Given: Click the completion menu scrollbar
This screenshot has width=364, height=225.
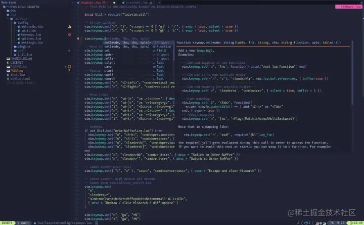Looking at the screenshot, I should pos(173,51).
